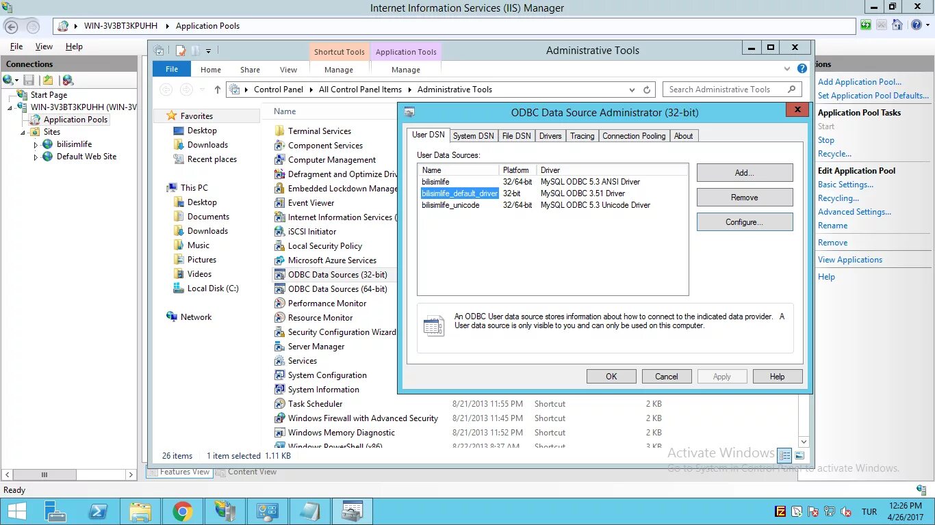Screen dimensions: 935x525
Task: Select the bilisimlife_unicode data source row
Action: click(552, 205)
